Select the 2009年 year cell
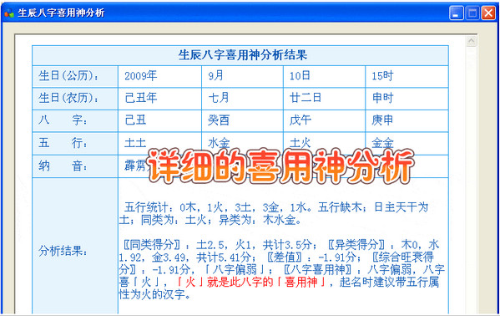This screenshot has height=316, width=500. coord(159,76)
